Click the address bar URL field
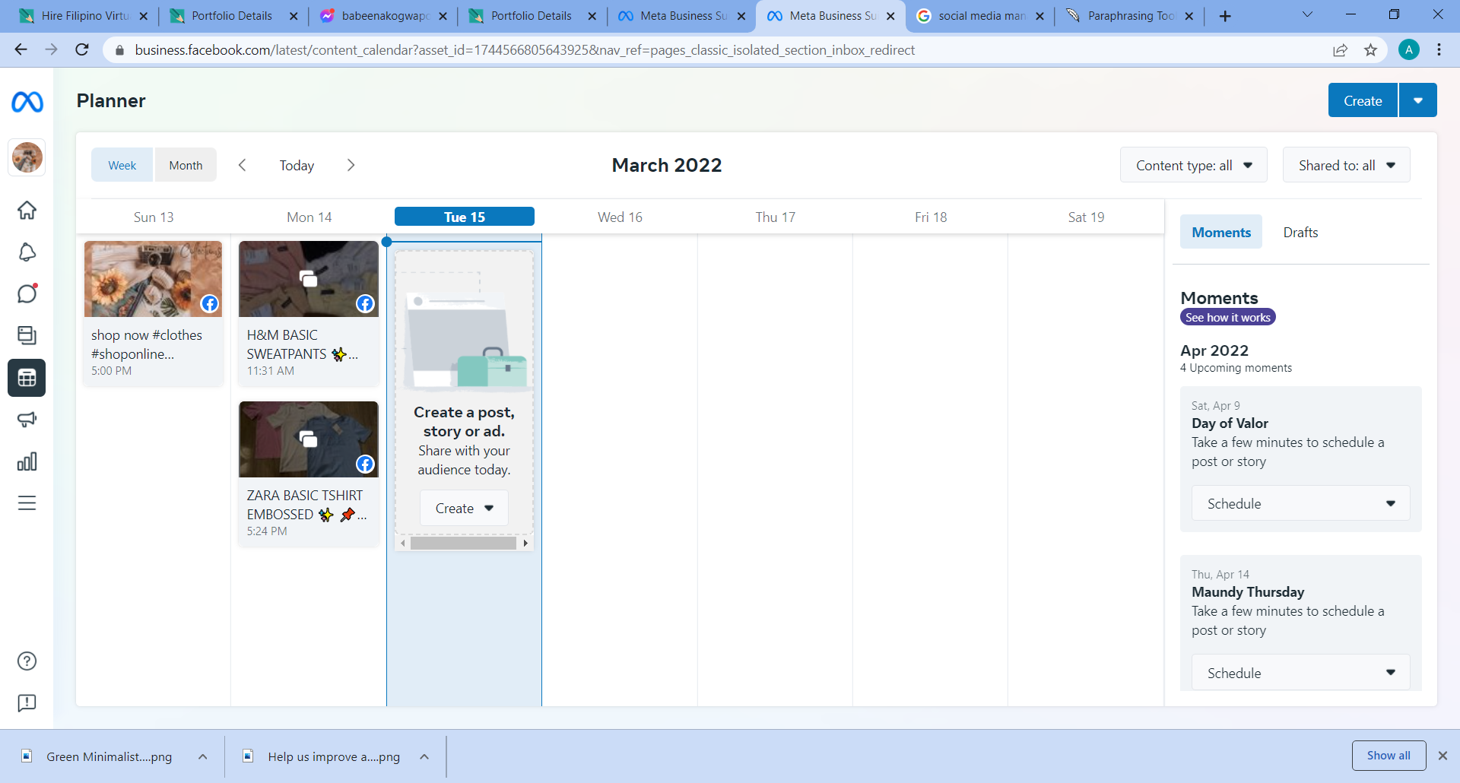Image resolution: width=1460 pixels, height=783 pixels. pos(525,50)
